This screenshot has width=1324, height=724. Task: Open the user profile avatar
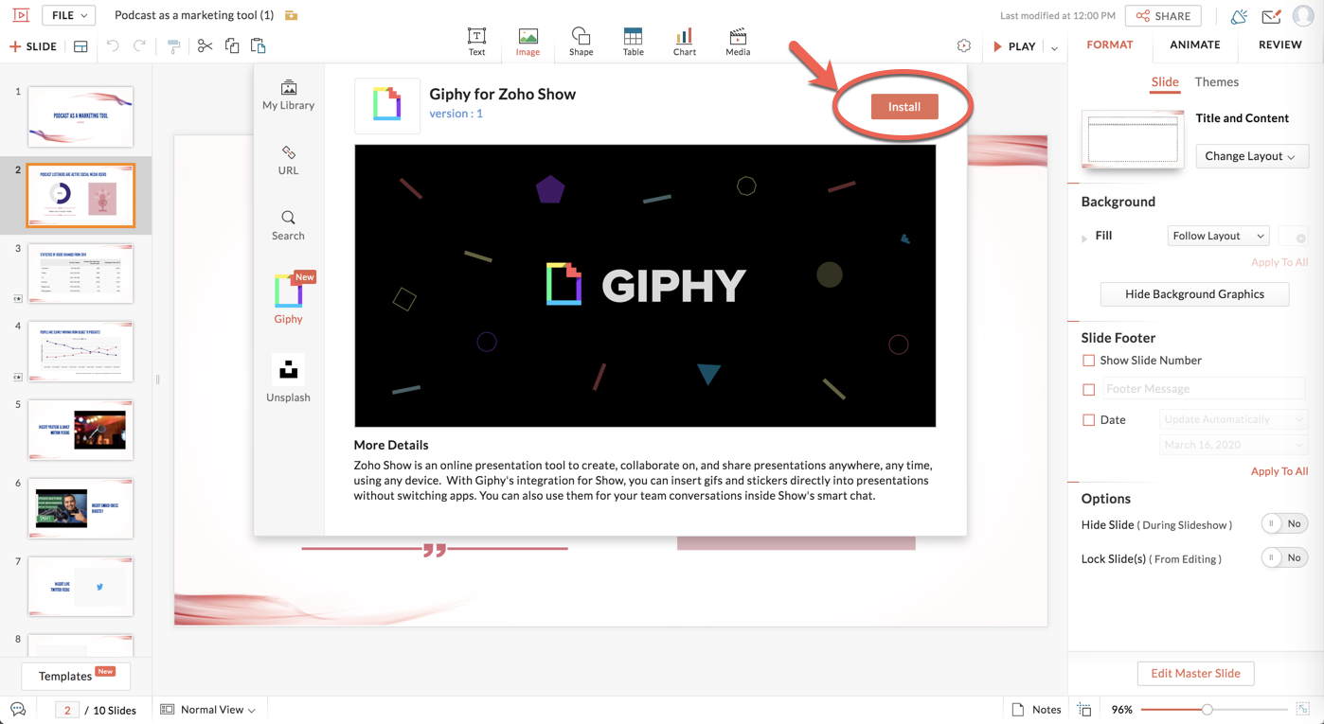pos(1304,16)
